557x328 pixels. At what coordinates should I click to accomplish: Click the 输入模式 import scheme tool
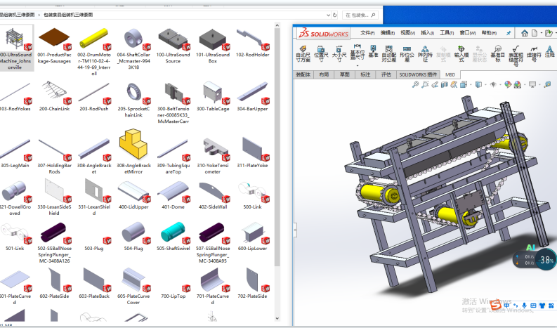[x=461, y=54]
